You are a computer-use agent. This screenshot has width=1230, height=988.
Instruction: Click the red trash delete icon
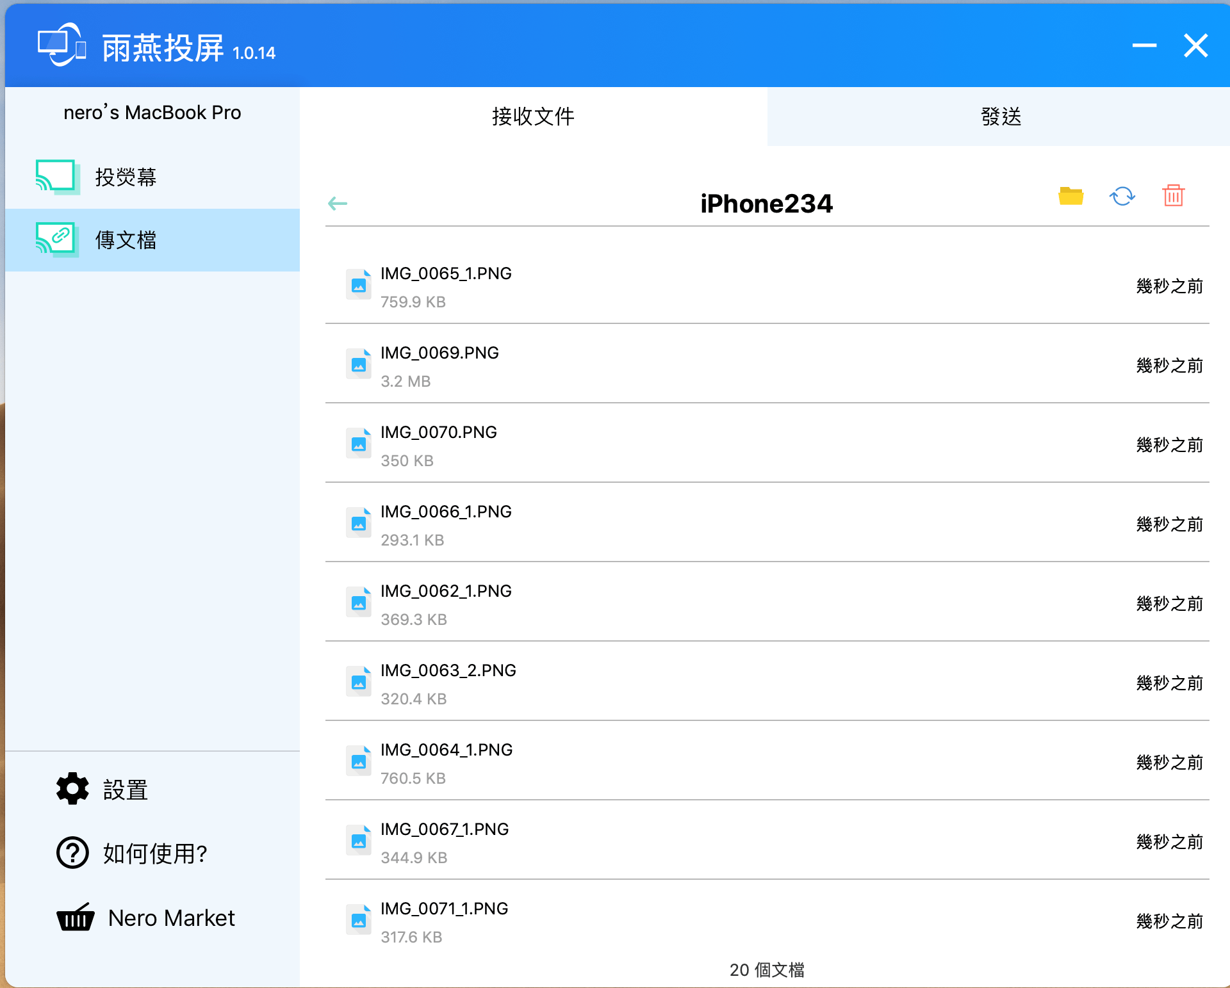coord(1173,195)
